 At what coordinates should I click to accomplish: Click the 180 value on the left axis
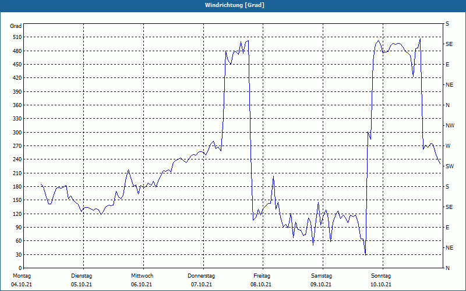17,187
